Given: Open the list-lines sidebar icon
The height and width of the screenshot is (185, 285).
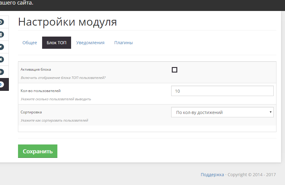Looking at the screenshot, I should [2, 34].
